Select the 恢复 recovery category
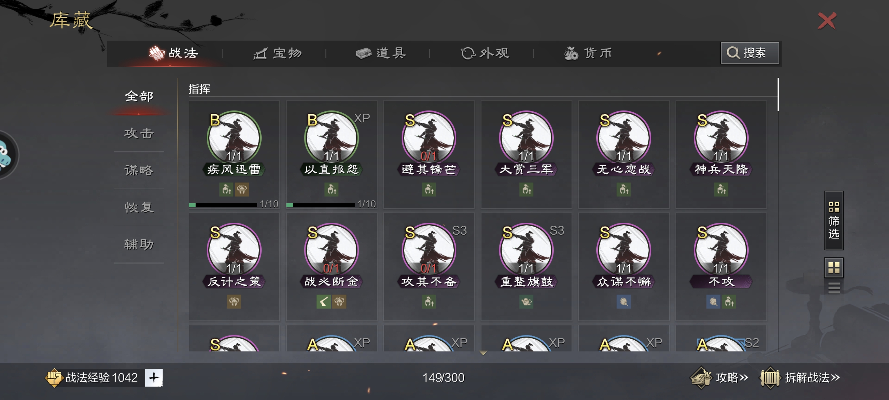 tap(139, 207)
